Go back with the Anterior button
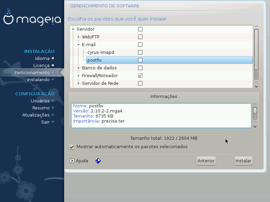 click(x=206, y=161)
